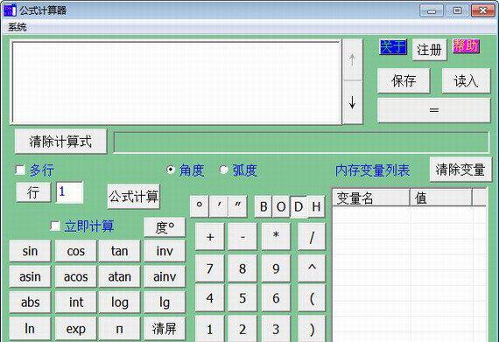
Task: Click the 行 row button
Action: 33,192
